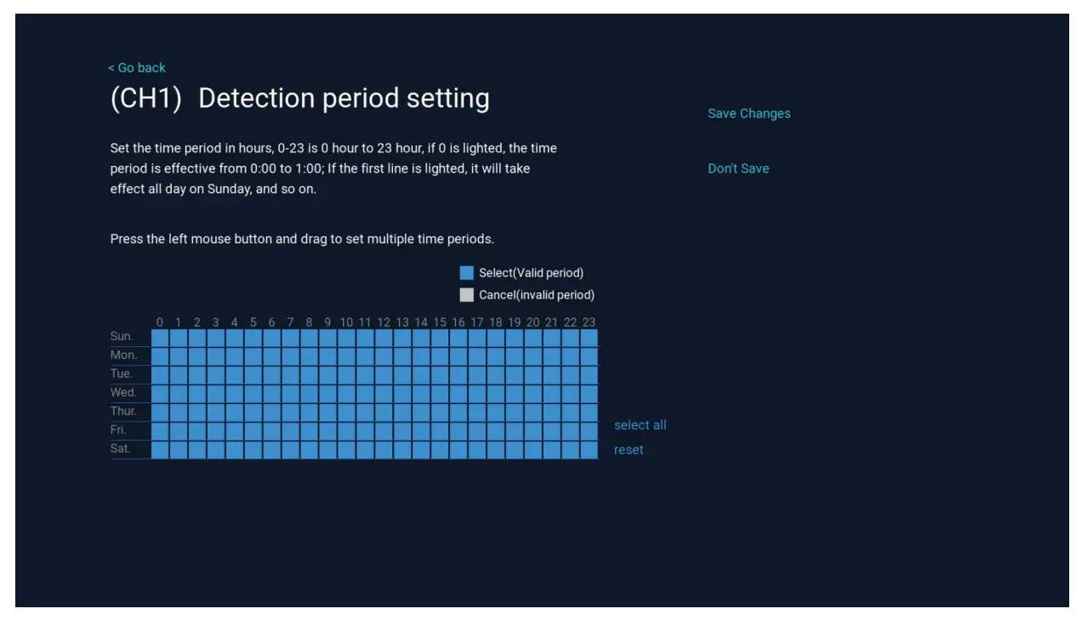The height and width of the screenshot is (620, 1076).
Task: Toggle the Sunday hour 23 cell
Action: (x=589, y=337)
